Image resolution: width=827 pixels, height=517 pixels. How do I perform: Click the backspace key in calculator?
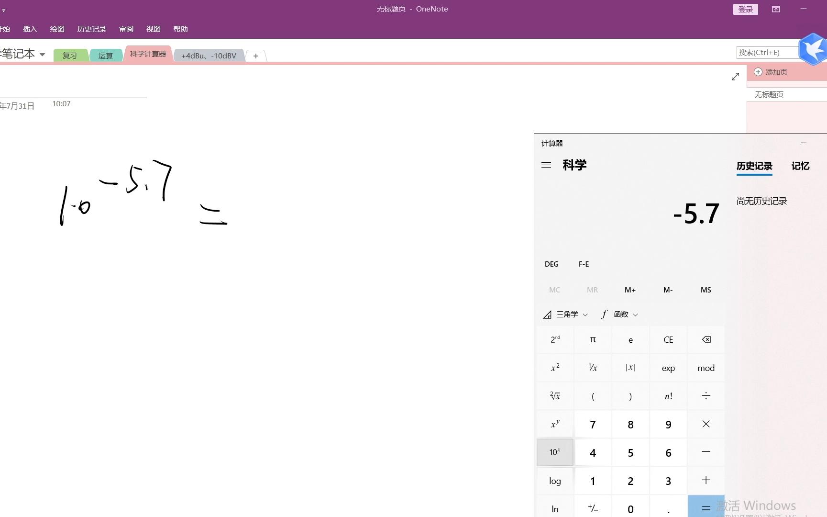click(706, 340)
